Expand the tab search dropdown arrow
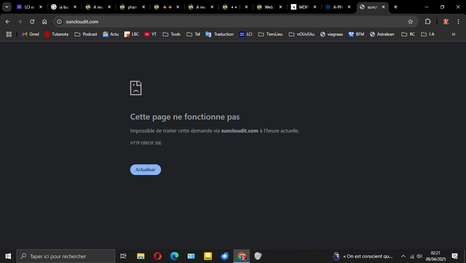This screenshot has width=466, height=263. [7, 7]
